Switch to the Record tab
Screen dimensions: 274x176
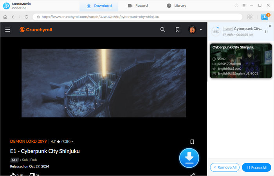(138, 5)
